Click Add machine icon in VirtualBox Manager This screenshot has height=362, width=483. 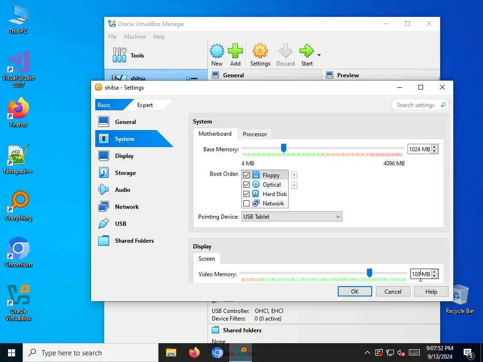tap(235, 55)
